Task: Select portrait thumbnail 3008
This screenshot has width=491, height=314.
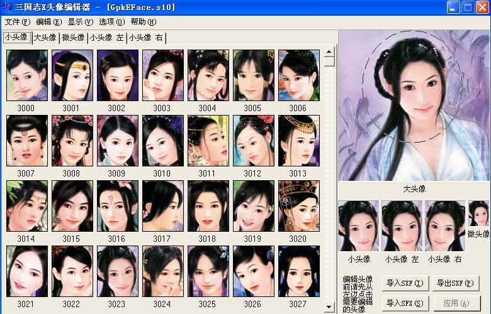Action: [x=72, y=141]
